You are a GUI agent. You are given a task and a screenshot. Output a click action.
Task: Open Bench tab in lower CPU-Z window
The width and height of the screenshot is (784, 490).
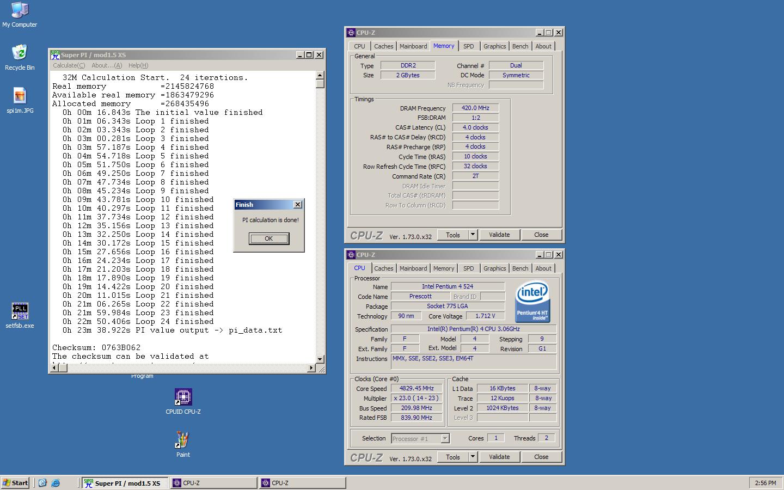coord(520,268)
